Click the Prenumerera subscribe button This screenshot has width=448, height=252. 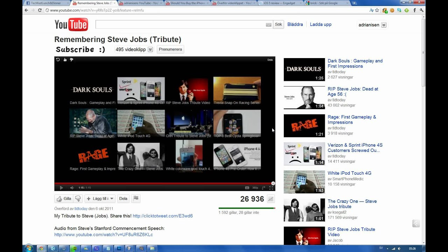point(170,49)
